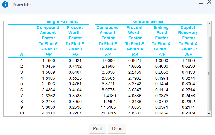
Task: Click F/P value 1.8106 in row 4
Action: (x=49, y=78)
